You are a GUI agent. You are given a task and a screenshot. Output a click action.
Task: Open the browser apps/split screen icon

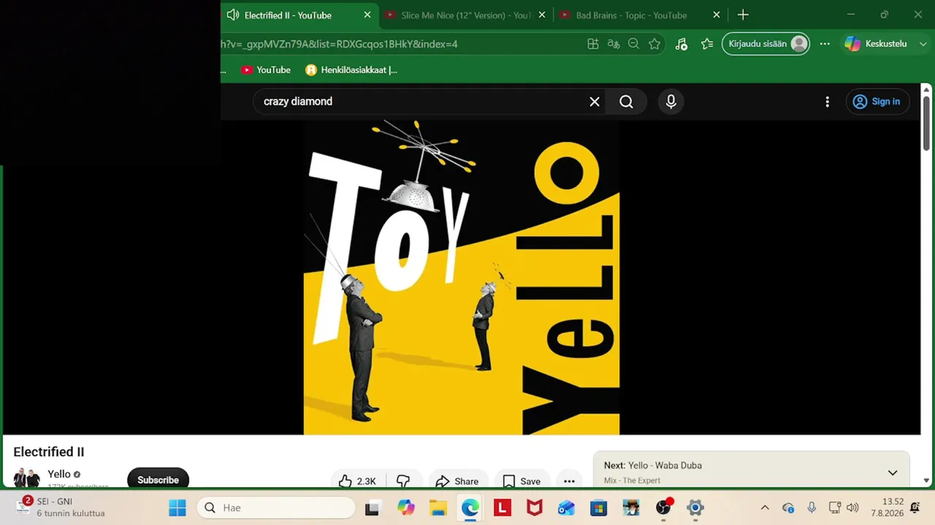(x=593, y=44)
